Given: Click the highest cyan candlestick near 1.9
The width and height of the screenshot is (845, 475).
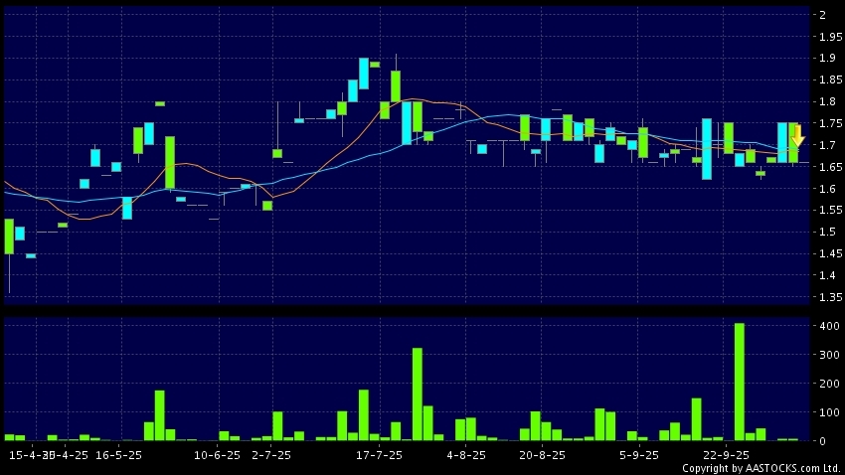Looking at the screenshot, I should click(364, 74).
